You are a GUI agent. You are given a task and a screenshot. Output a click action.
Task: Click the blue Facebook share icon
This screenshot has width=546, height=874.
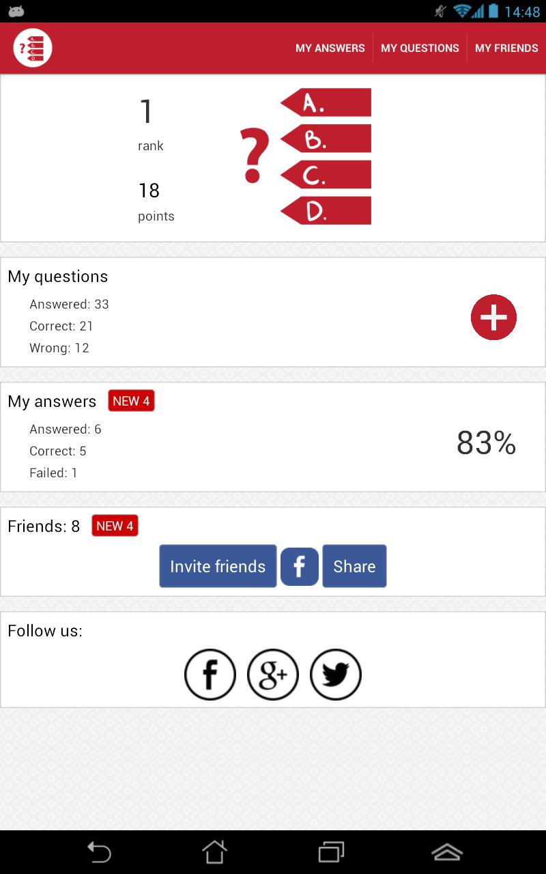pos(300,566)
